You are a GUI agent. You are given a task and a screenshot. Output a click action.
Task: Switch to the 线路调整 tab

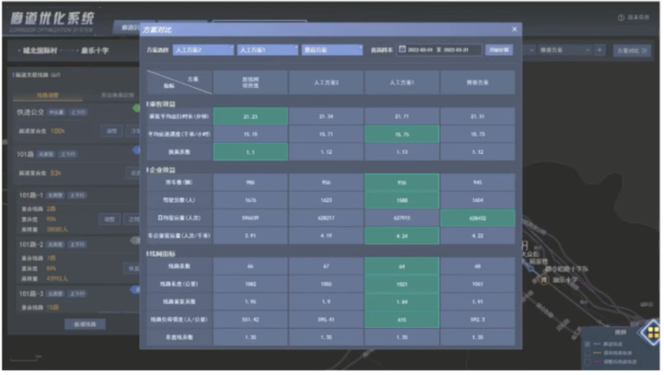click(48, 95)
